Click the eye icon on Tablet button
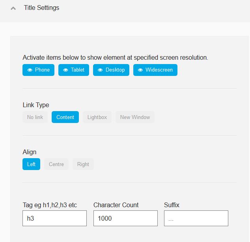This screenshot has width=250, height=242. [65, 70]
